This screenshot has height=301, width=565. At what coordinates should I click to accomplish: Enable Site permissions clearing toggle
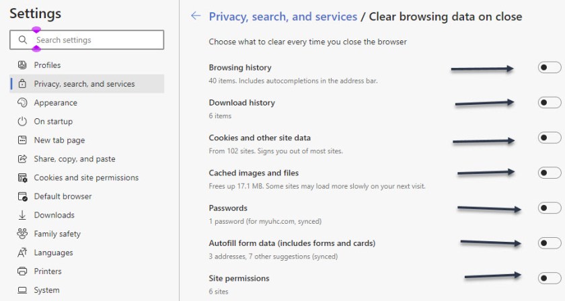tap(549, 278)
